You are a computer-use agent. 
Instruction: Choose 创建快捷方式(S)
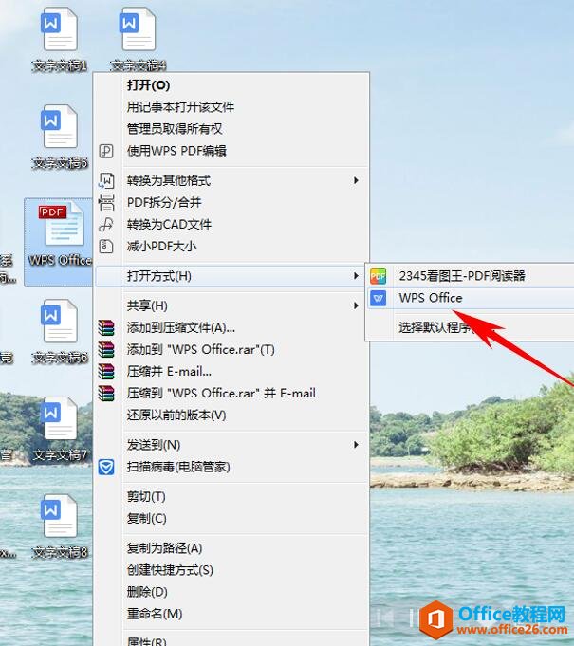(231, 570)
